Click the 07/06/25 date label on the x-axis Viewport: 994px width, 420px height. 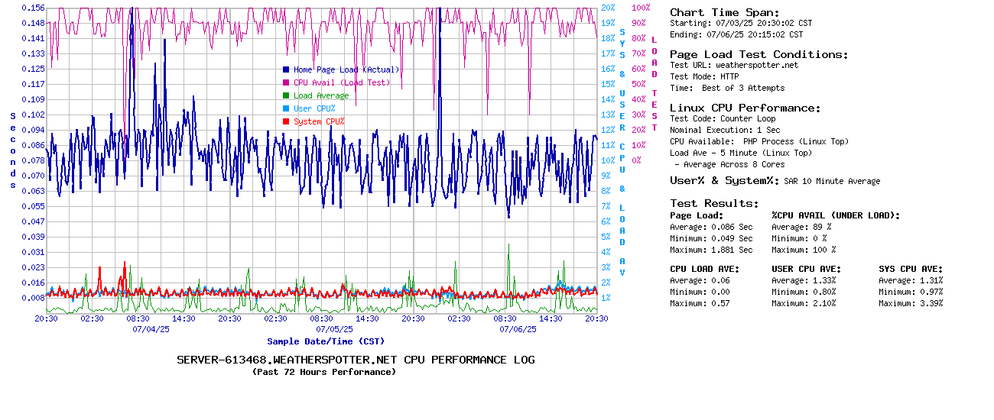point(518,329)
